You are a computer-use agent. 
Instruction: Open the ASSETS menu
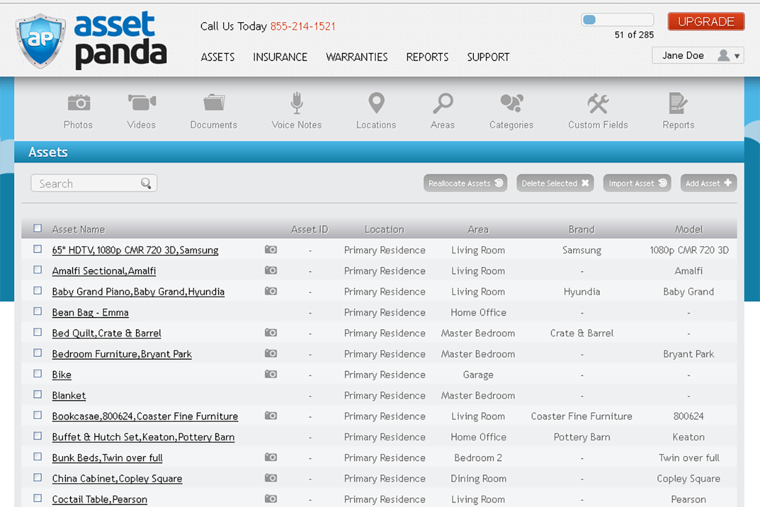[x=218, y=57]
